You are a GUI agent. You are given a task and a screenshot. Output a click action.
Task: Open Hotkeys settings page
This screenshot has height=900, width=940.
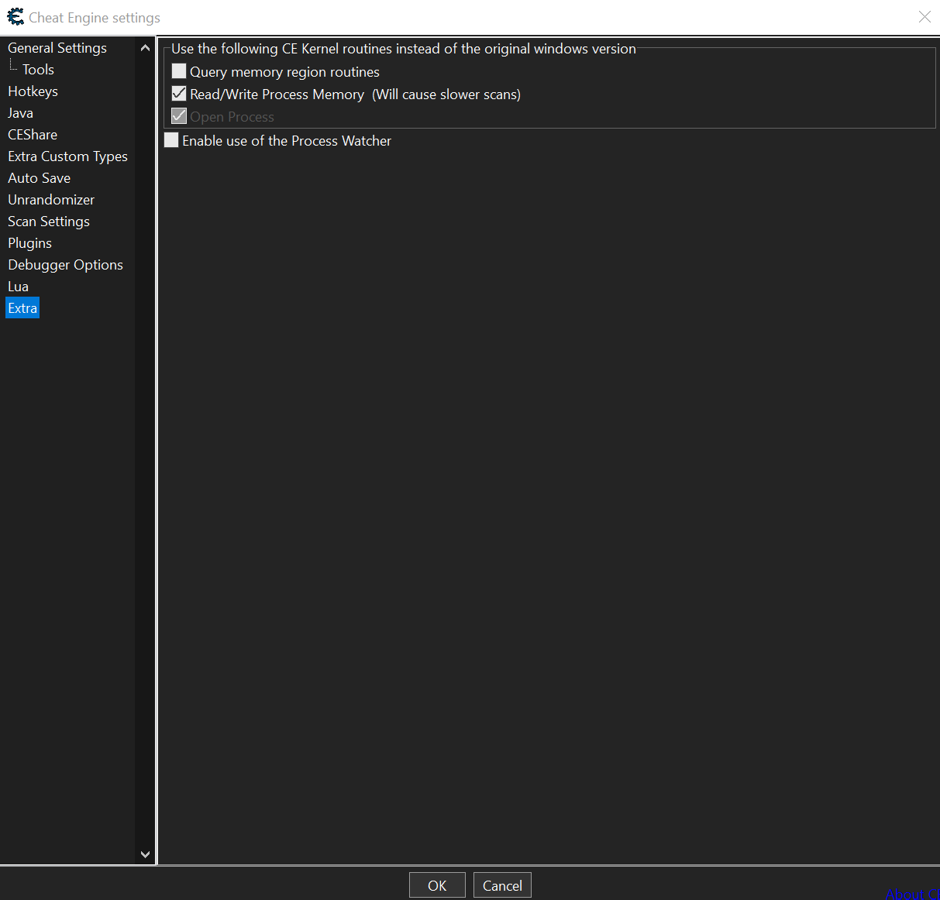coord(33,91)
